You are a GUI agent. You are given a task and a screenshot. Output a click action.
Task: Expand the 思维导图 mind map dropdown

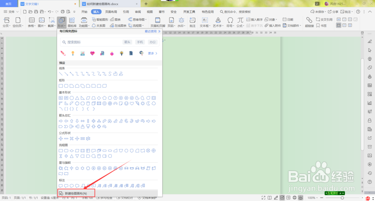point(138,19)
